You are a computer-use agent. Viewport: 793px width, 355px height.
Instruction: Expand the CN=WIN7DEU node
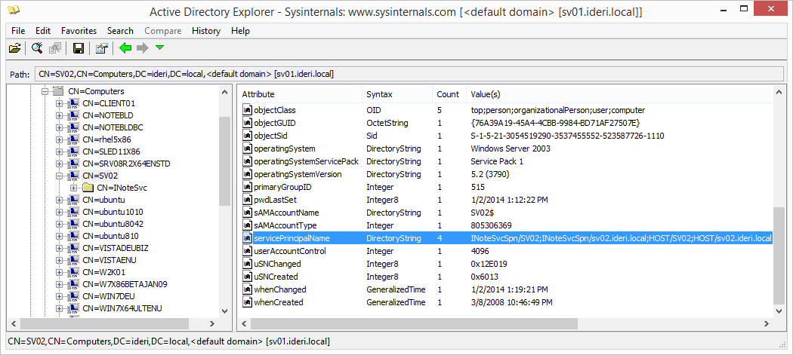(59, 296)
